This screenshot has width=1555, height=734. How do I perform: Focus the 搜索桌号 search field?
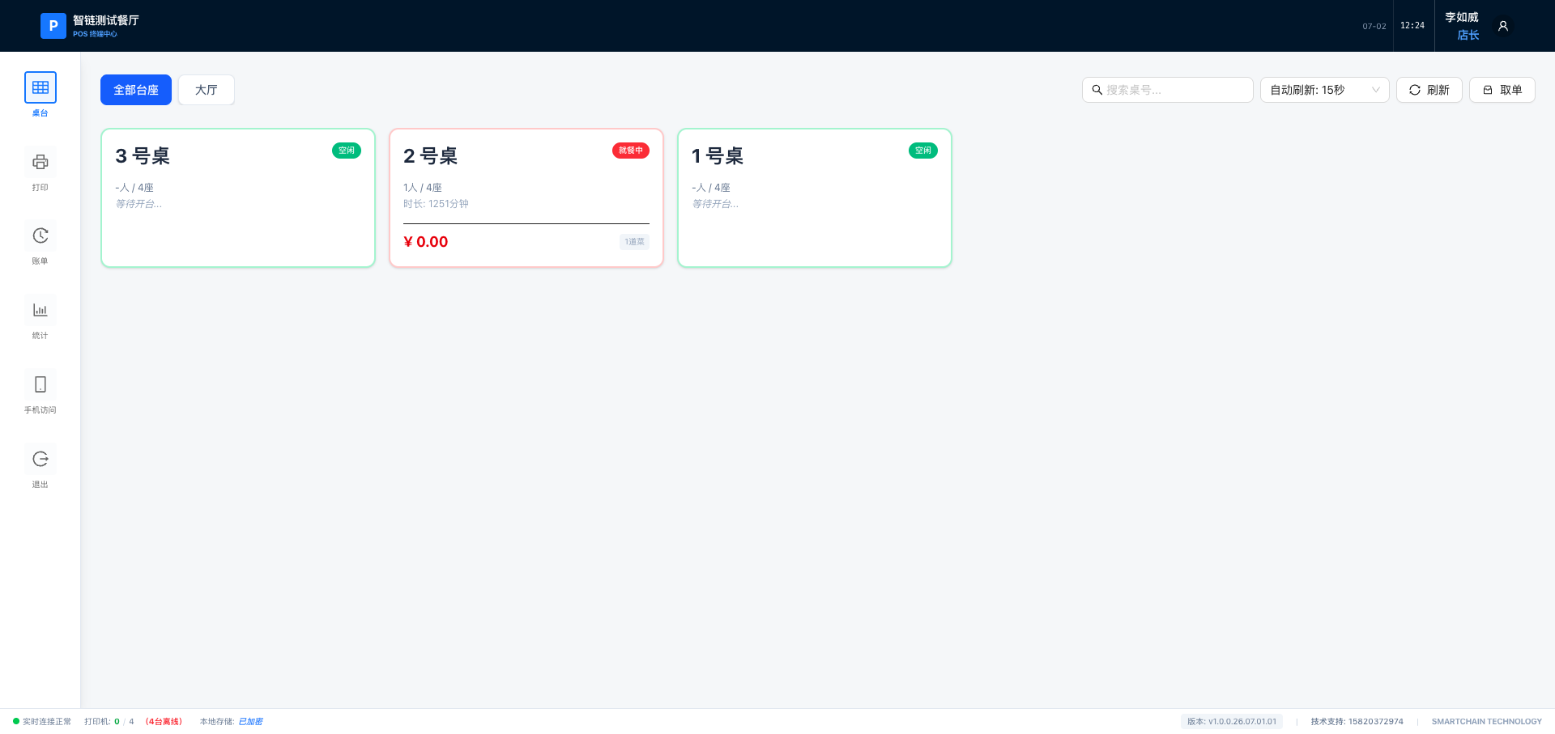tap(1168, 90)
